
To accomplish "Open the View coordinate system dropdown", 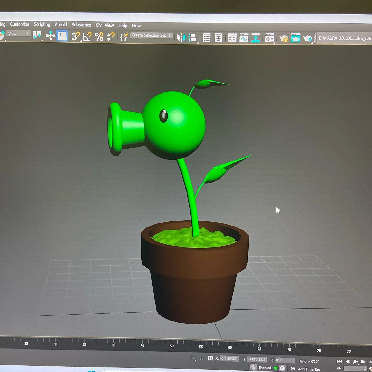I will coord(18,34).
